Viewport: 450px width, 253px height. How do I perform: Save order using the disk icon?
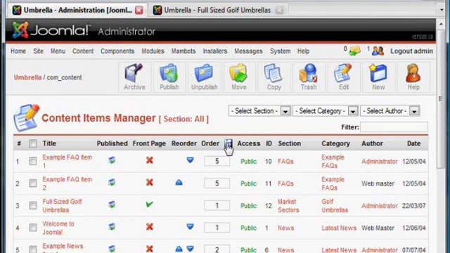coord(228,143)
